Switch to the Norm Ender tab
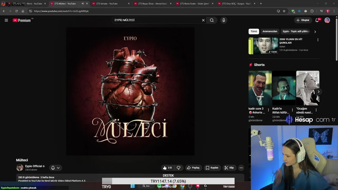This screenshot has width=338, height=190. pyautogui.click(x=195, y=4)
